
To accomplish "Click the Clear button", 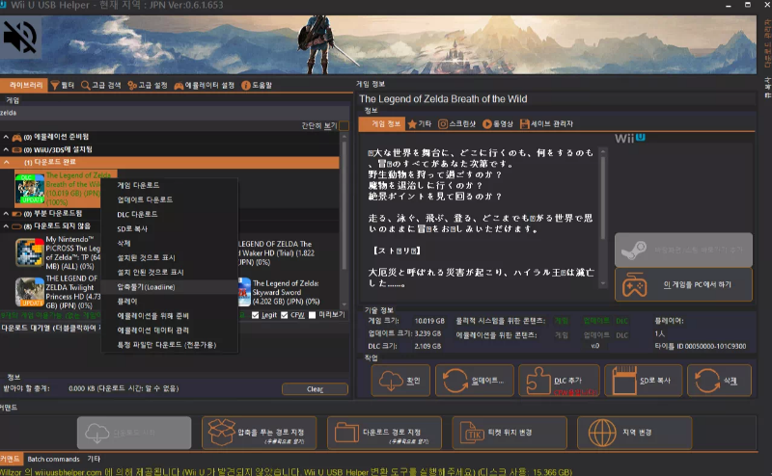I will [x=316, y=389].
